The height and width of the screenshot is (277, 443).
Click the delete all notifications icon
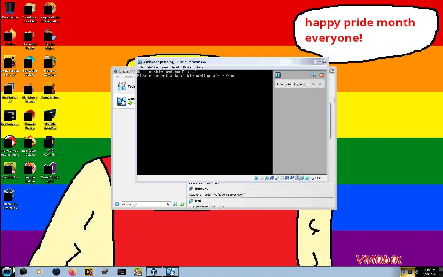[x=321, y=75]
